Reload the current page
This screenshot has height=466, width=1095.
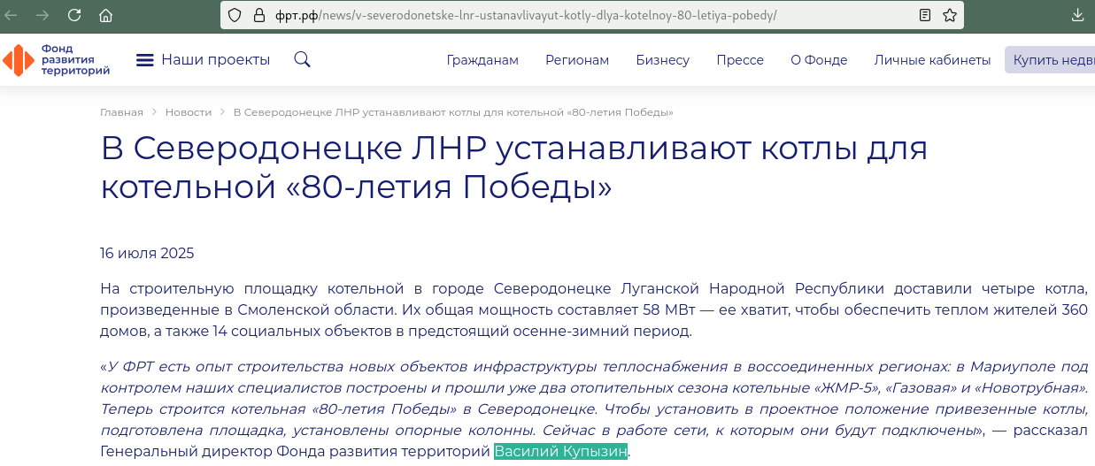pos(74,15)
